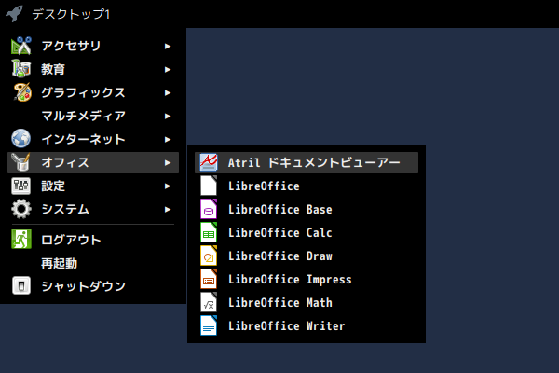Expand the システム submenu arrow

click(168, 210)
